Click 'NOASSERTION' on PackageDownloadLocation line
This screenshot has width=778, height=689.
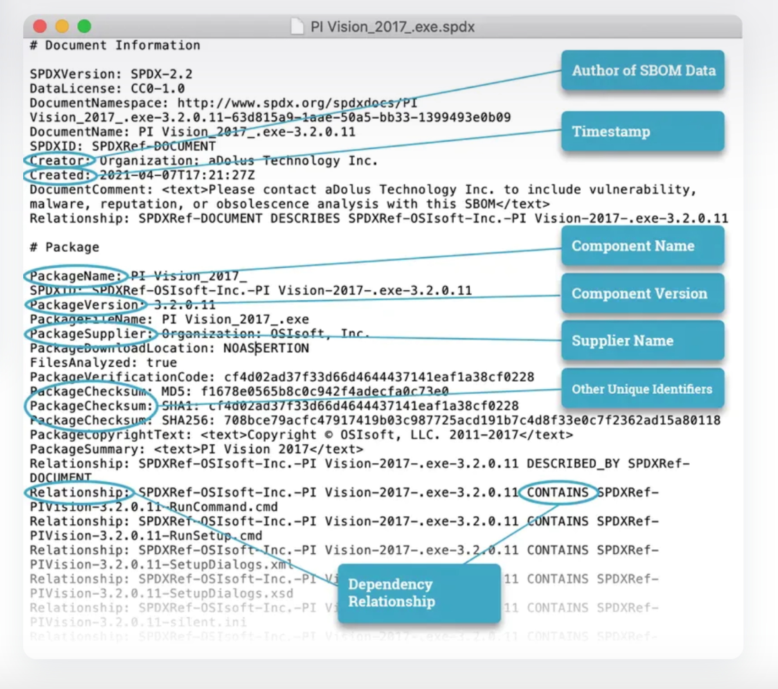tap(266, 348)
